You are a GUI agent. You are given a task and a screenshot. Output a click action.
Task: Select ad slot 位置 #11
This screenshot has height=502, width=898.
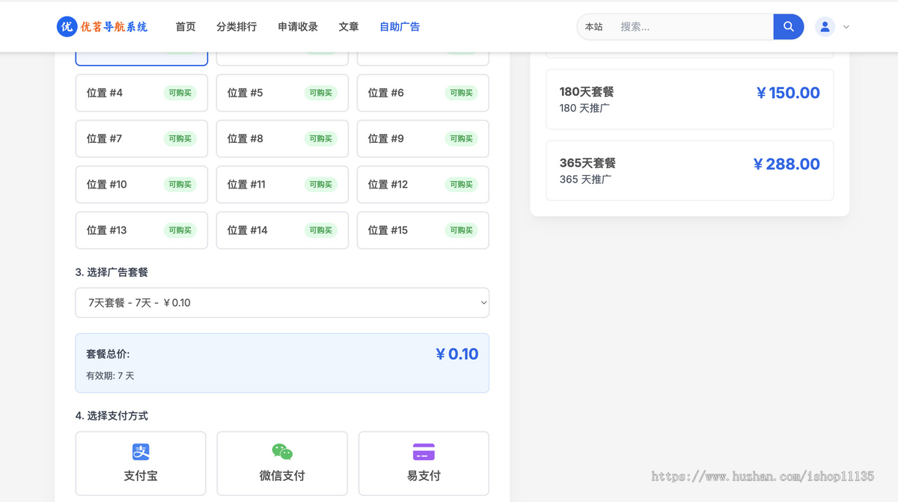[282, 184]
